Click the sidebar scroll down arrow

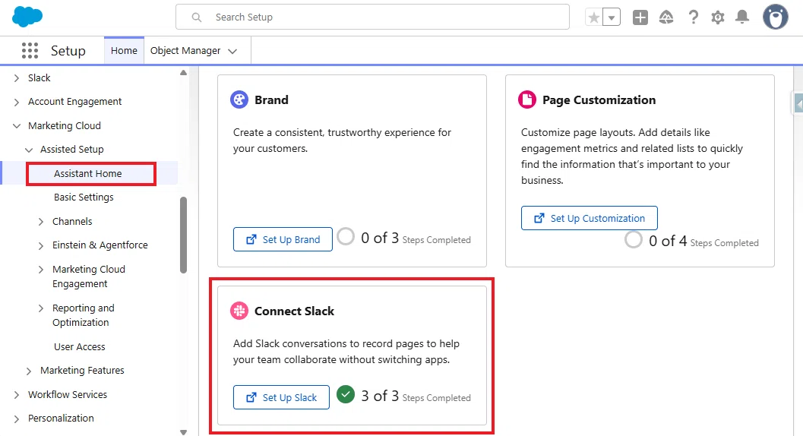[183, 432]
